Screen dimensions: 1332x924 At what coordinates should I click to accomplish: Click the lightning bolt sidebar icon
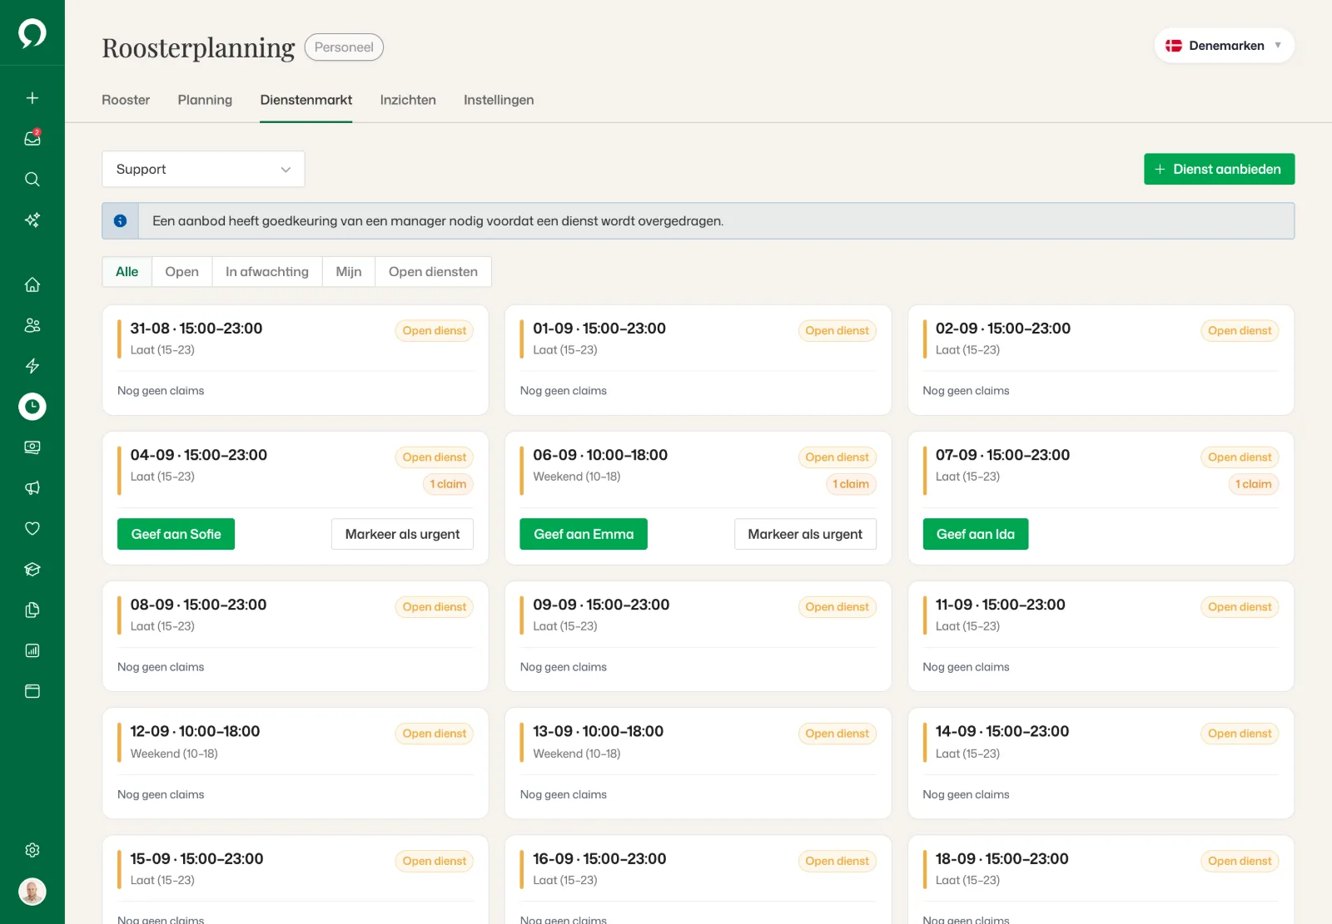[32, 366]
